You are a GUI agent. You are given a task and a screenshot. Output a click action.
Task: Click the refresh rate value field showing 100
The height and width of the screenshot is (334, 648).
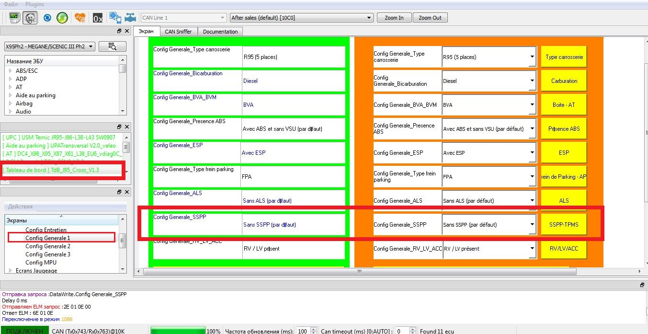click(303, 331)
